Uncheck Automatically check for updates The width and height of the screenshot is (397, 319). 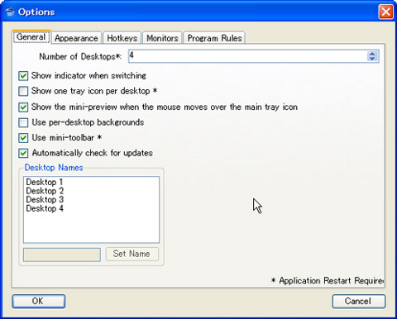[x=23, y=153]
